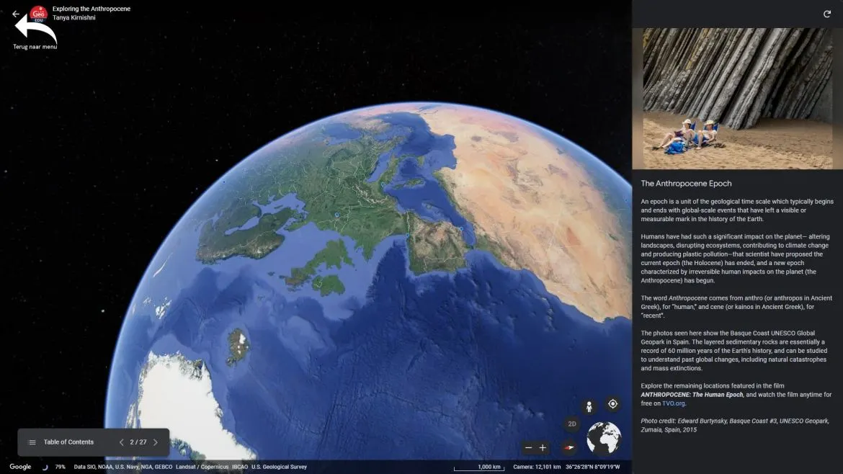The image size is (843, 474).
Task: Go to the previous story slide
Action: (122, 442)
